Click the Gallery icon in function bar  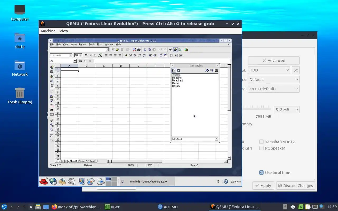(186, 50)
